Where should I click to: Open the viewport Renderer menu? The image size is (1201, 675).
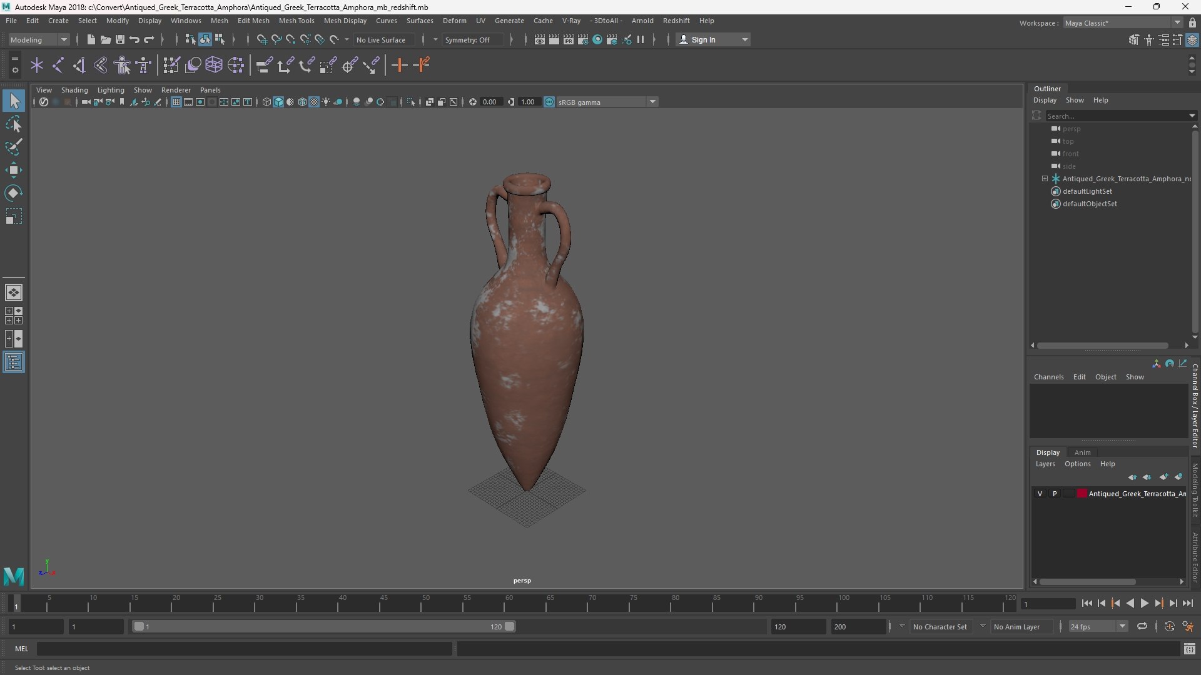point(176,90)
